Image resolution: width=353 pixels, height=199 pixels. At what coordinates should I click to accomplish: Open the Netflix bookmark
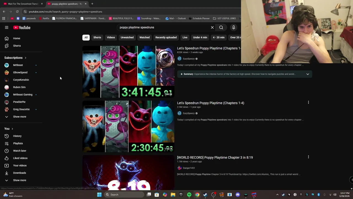[x=44, y=19]
